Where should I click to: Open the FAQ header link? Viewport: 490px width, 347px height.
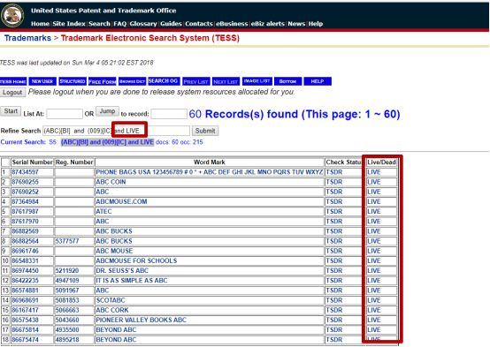point(120,24)
